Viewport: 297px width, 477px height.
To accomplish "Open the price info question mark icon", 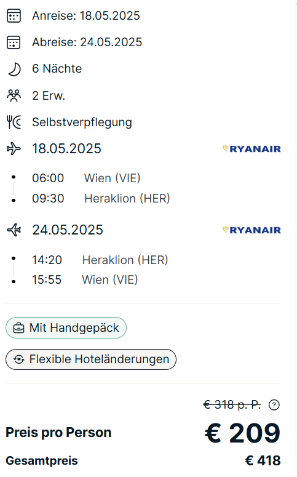I will (x=274, y=405).
